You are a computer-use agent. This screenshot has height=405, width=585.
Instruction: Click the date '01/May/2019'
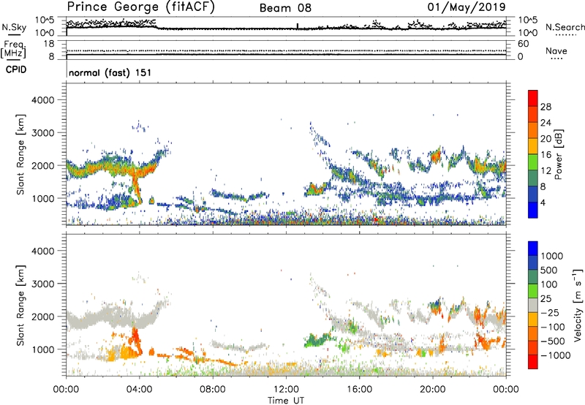[467, 7]
